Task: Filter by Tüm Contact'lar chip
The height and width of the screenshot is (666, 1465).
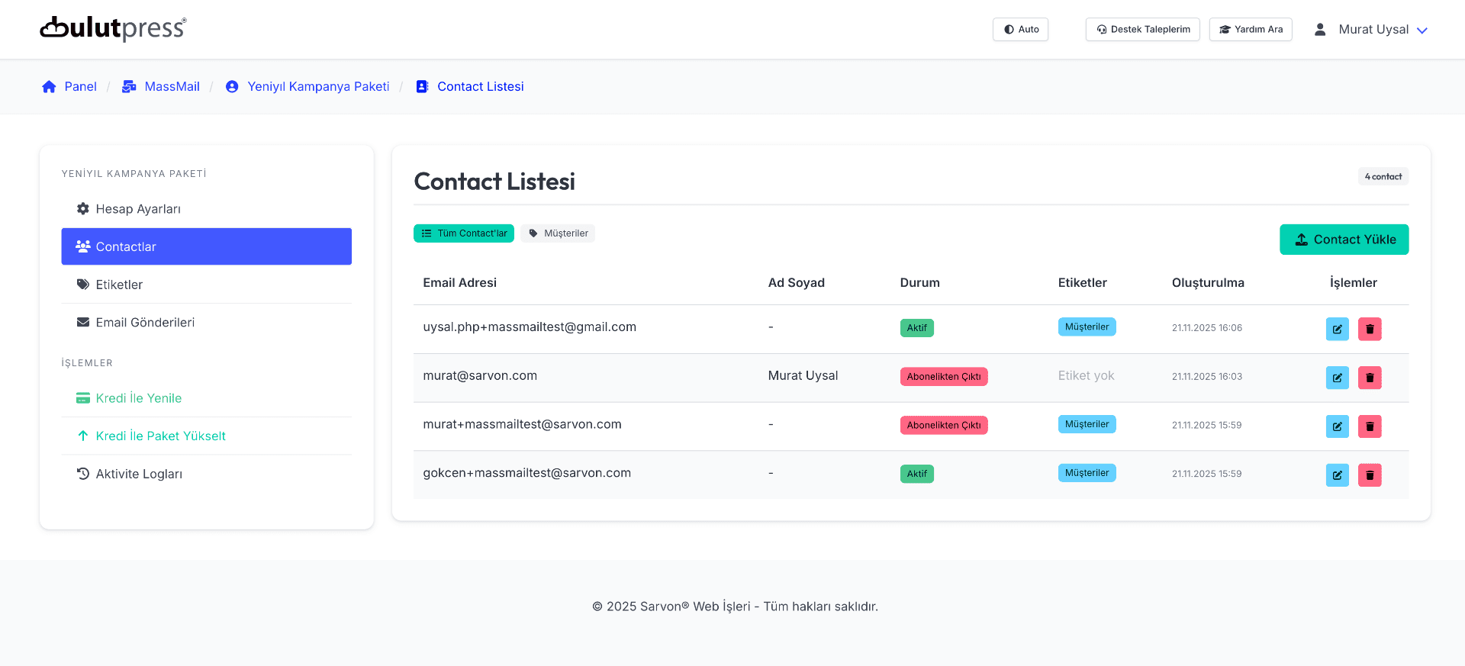Action: click(464, 233)
